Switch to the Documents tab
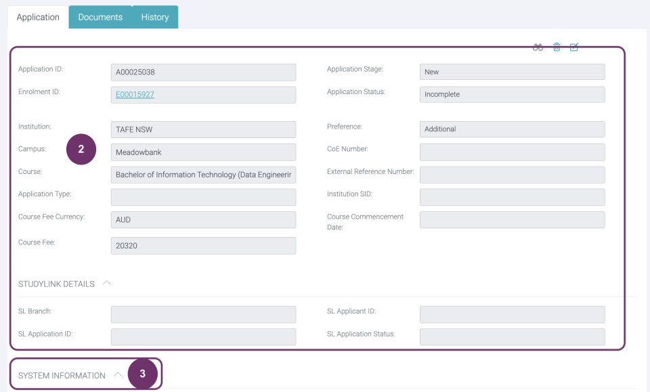The height and width of the screenshot is (392, 650). click(101, 17)
